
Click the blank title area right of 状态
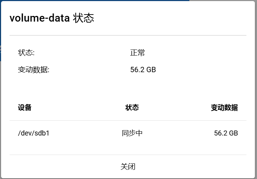169,18
